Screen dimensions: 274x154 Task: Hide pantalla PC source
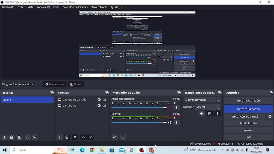(x=99, y=105)
